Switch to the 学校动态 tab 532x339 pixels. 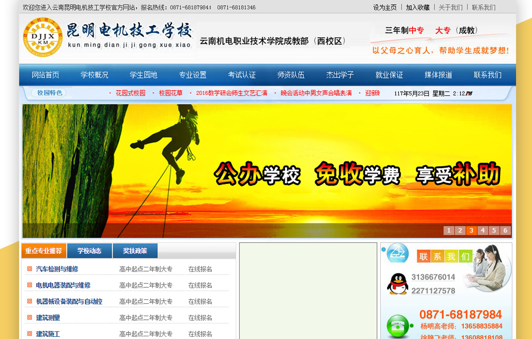[x=89, y=251]
